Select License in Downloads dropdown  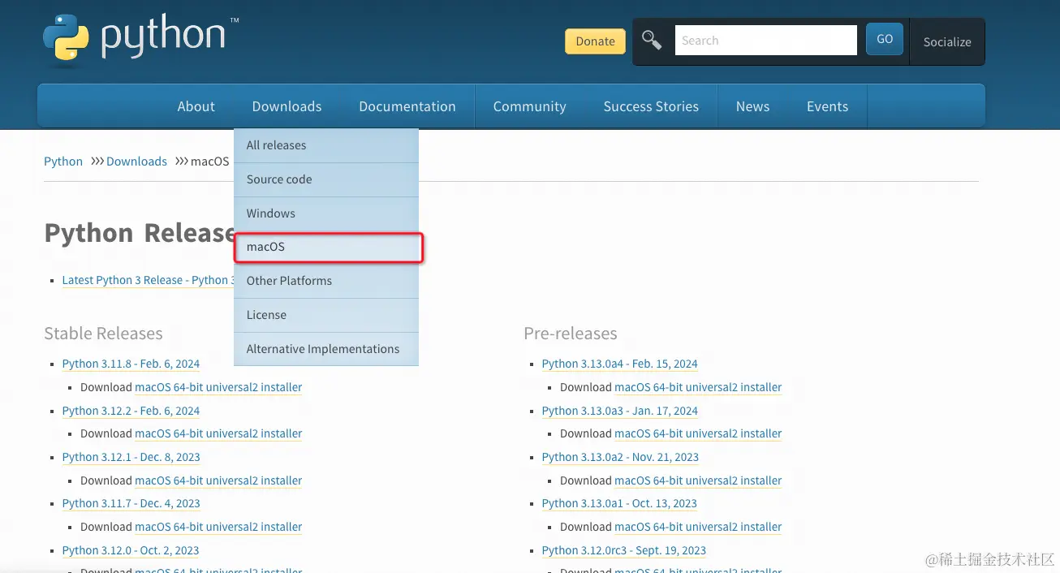pyautogui.click(x=326, y=315)
